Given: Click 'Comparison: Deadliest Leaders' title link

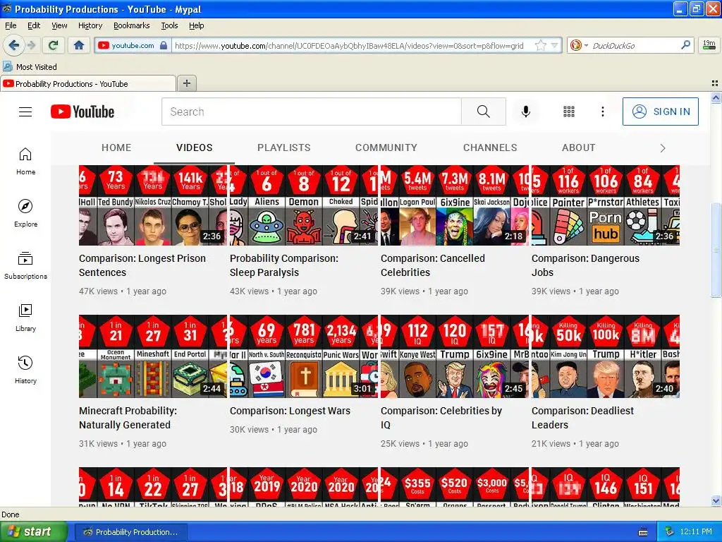Looking at the screenshot, I should 582,418.
